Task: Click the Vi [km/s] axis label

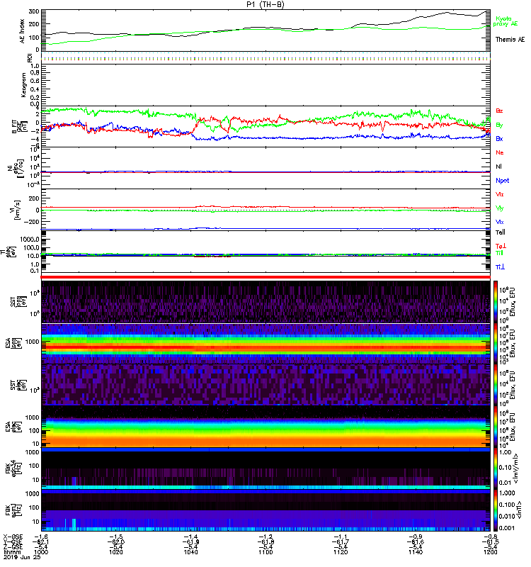Action: [x=17, y=210]
